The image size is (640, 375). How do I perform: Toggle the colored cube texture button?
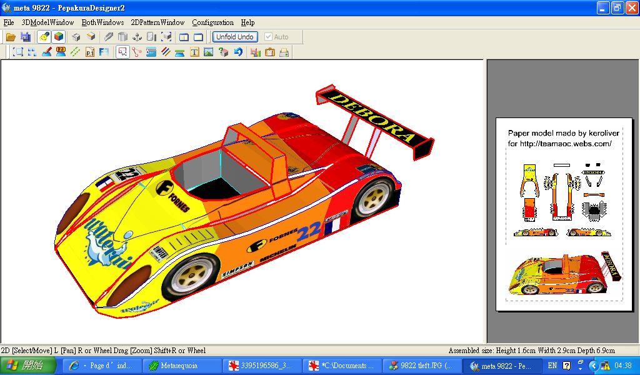58,37
